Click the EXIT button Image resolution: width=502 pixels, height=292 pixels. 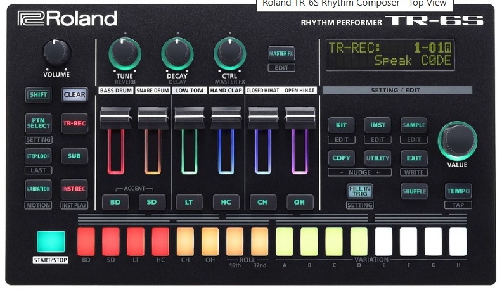coord(414,158)
